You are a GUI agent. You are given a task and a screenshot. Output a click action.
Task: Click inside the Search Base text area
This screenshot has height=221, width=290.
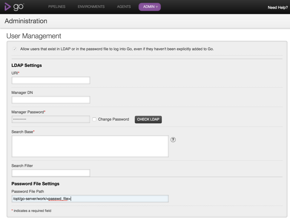90,146
